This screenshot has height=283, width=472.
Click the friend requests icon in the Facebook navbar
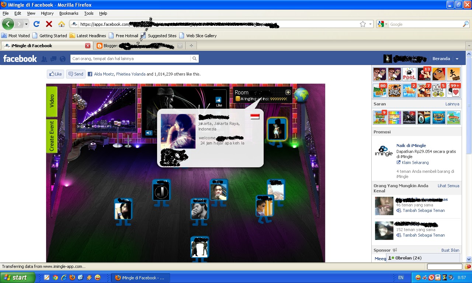(44, 59)
